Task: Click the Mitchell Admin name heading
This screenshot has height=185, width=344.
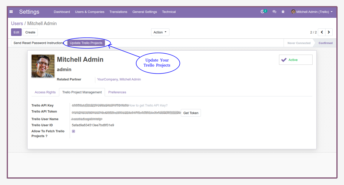Action: [x=80, y=59]
